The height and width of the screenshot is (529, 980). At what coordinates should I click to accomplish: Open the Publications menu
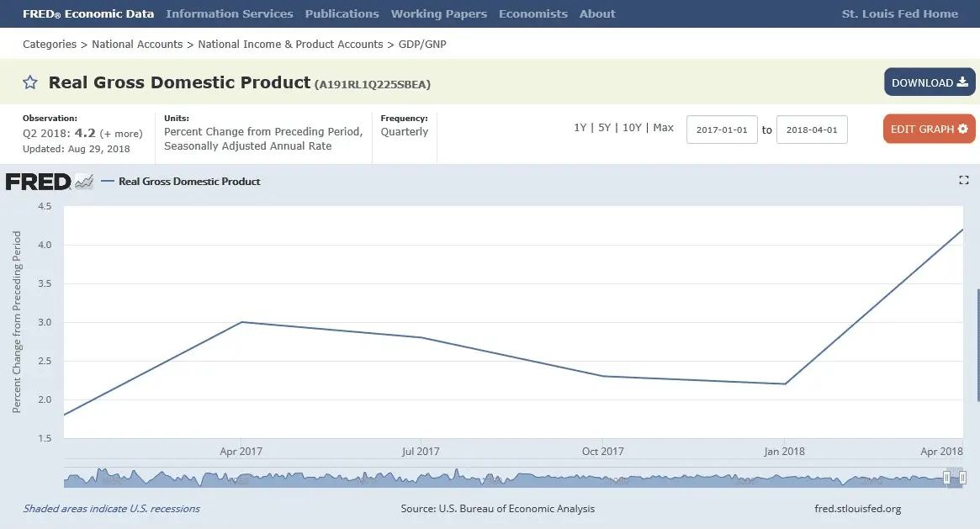click(x=342, y=13)
